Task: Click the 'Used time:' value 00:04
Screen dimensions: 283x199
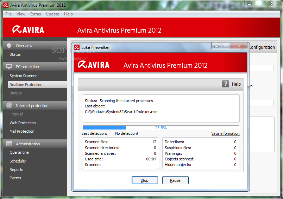Action: click(151, 159)
